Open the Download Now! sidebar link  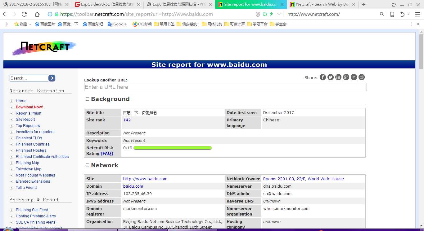tap(29, 107)
